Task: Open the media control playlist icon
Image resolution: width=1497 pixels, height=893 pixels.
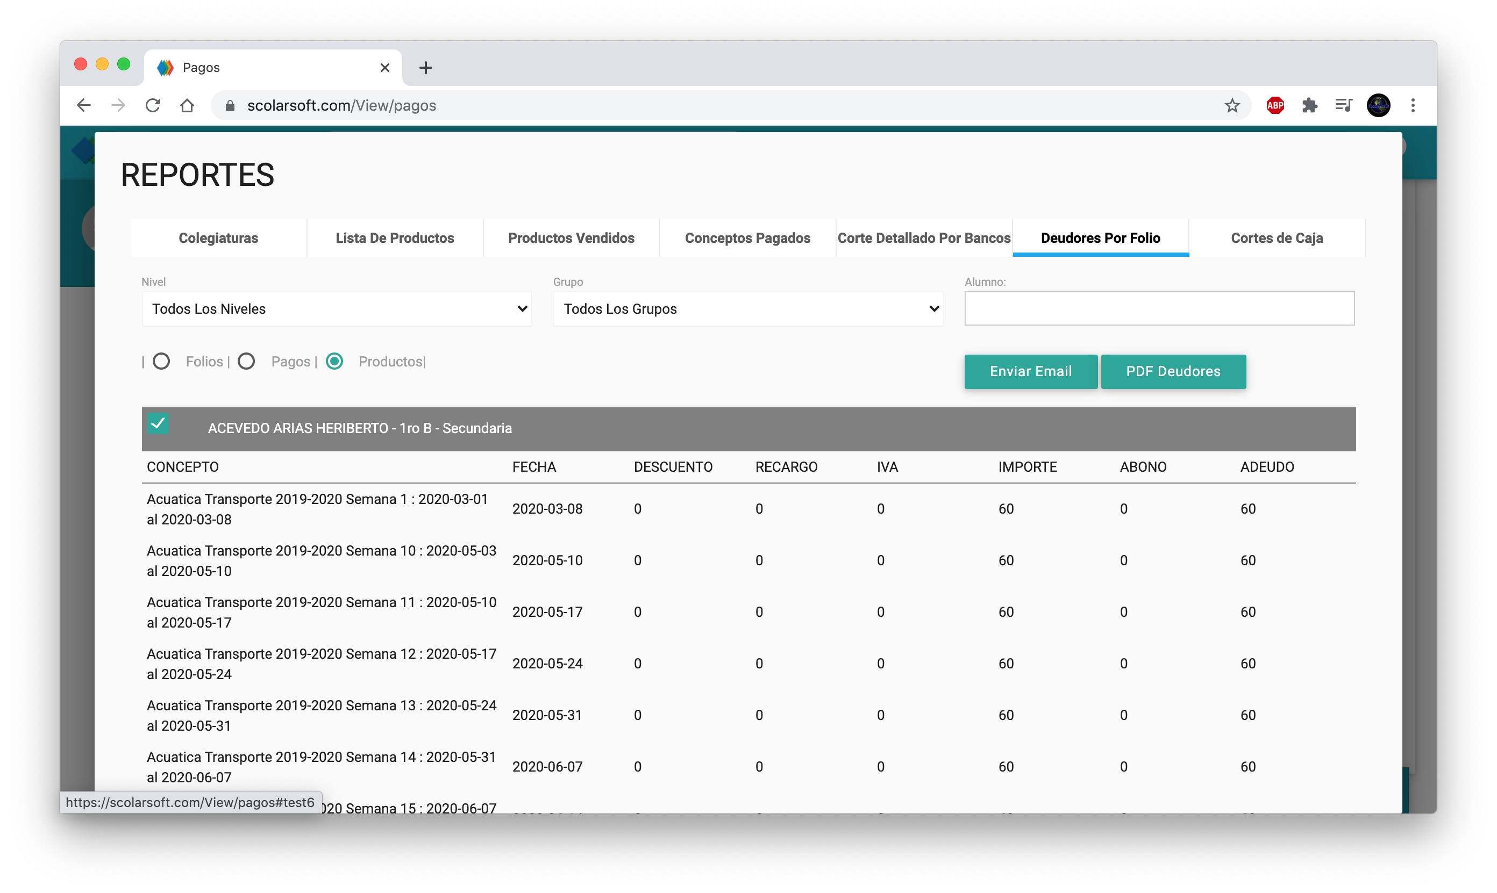Action: tap(1343, 105)
